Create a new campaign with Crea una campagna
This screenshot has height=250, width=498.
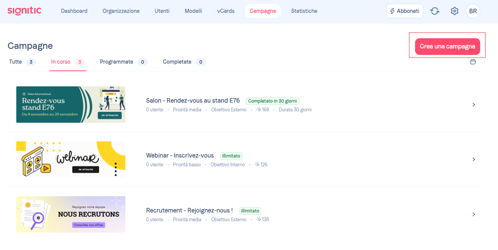click(447, 47)
